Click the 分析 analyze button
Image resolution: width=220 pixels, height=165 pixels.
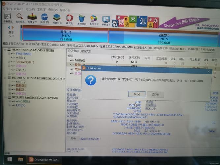point(73,138)
